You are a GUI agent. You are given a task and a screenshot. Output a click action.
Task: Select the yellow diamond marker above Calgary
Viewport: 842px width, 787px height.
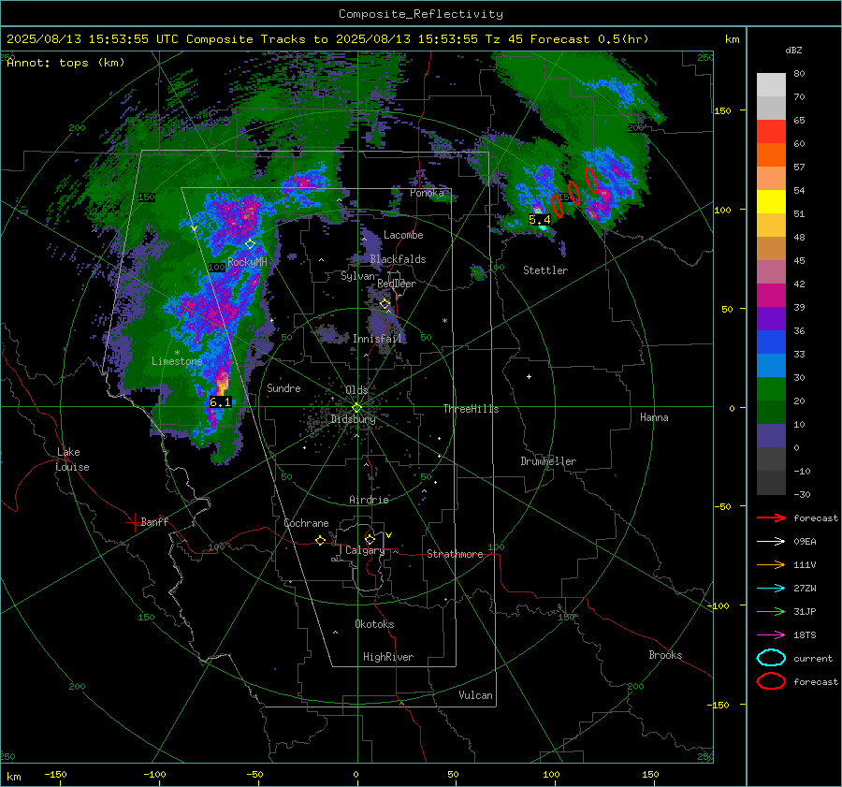pyautogui.click(x=370, y=539)
